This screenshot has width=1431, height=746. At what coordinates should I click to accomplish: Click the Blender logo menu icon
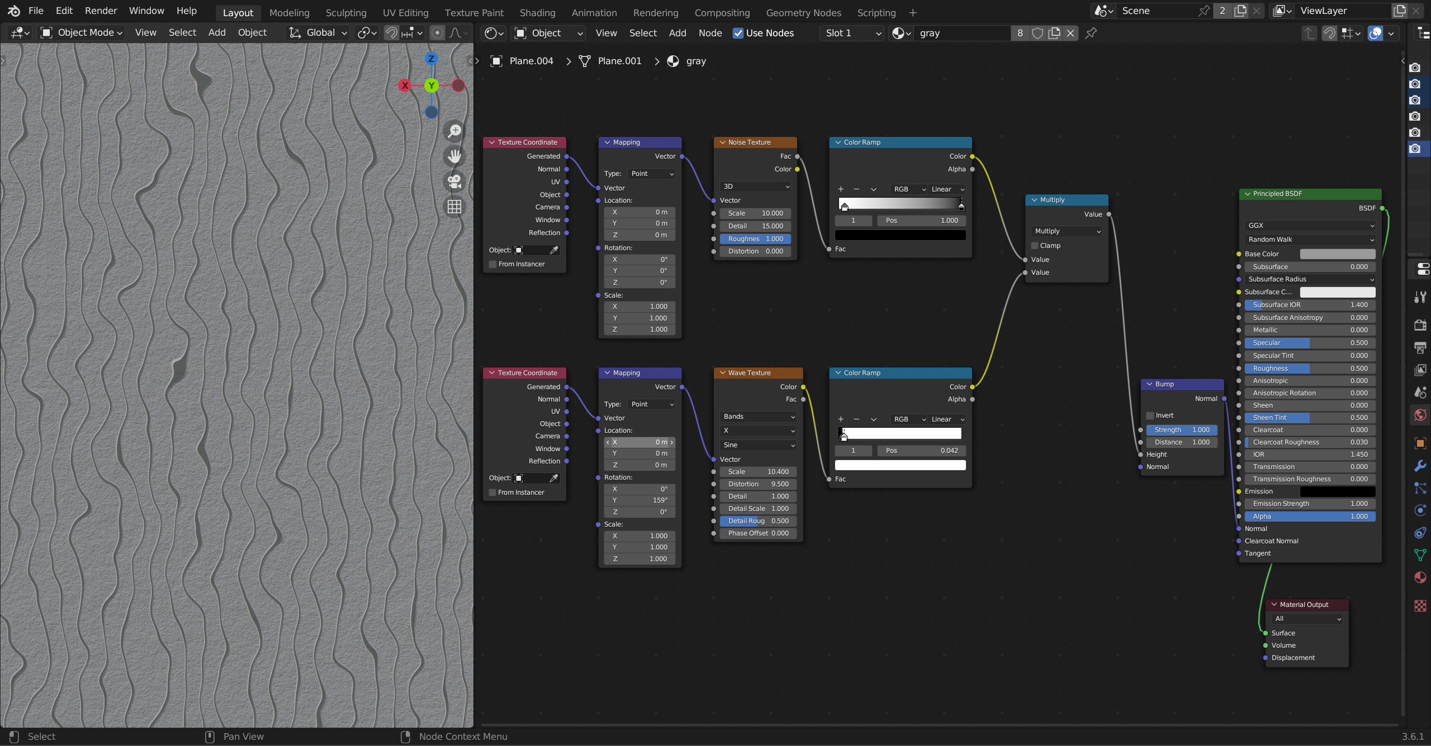click(13, 11)
